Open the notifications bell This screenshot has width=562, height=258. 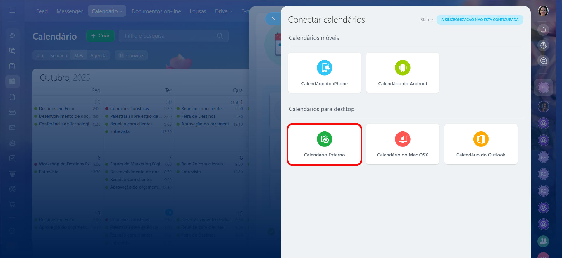(543, 30)
